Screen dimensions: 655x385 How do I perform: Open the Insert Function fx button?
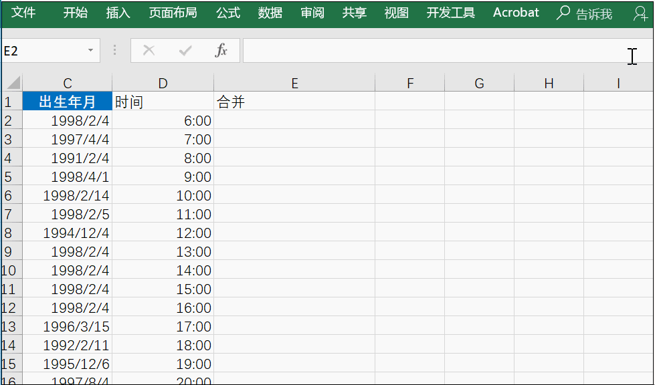click(x=221, y=51)
